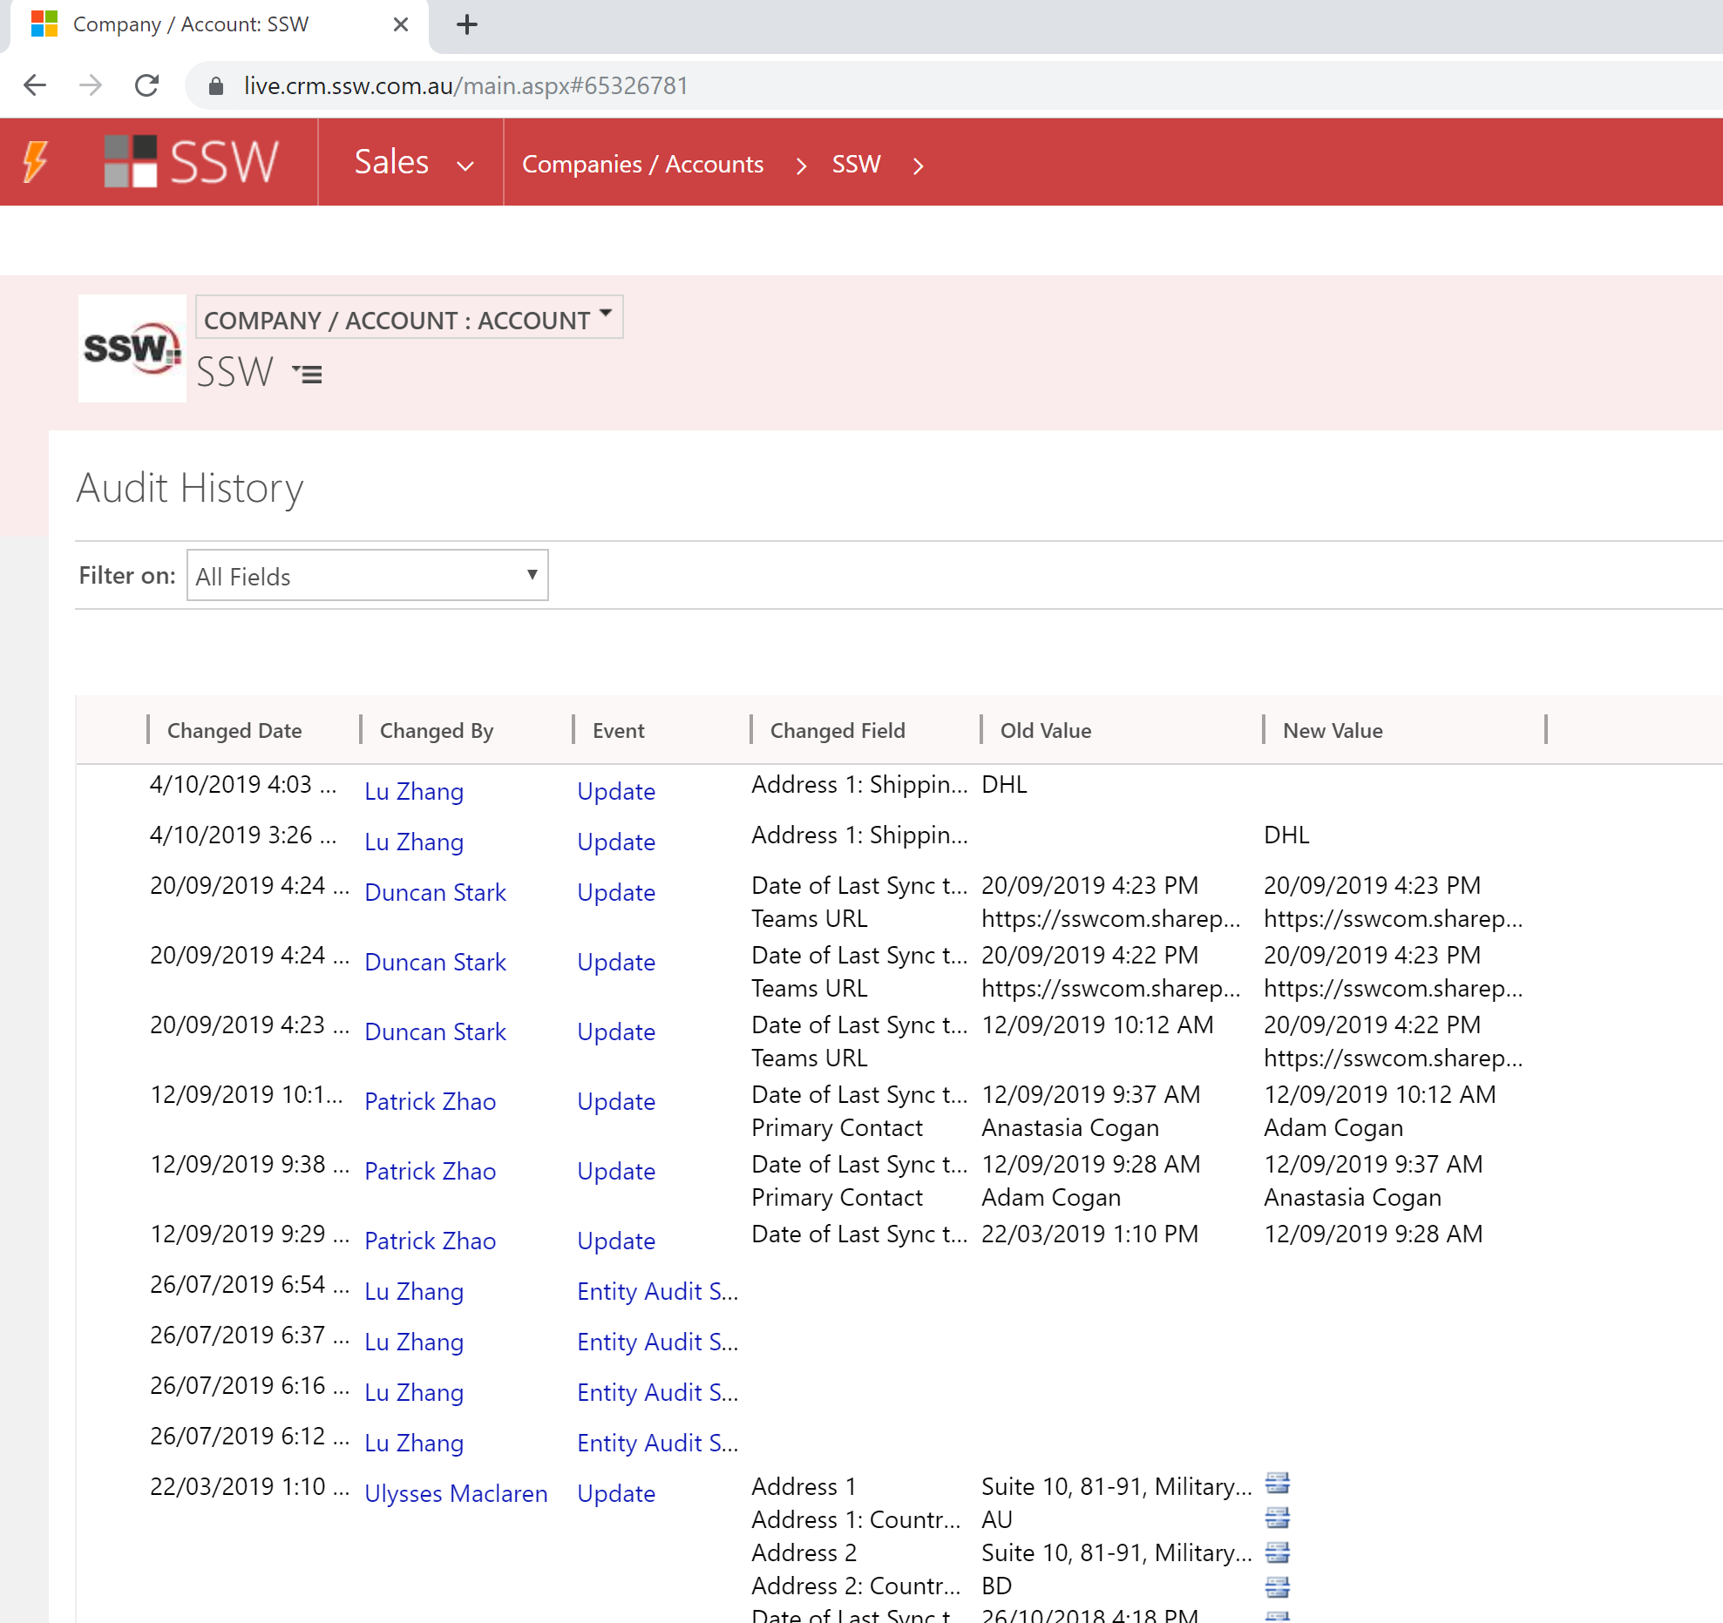
Task: Click the browser reload icon
Action: 146,85
